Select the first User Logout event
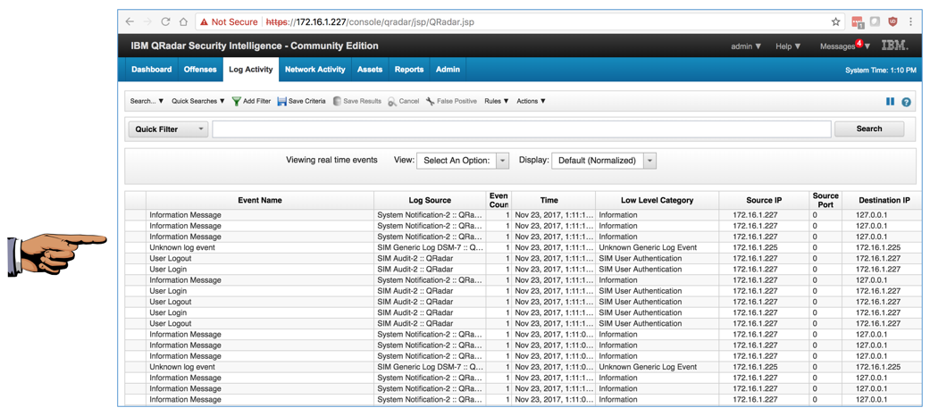 [x=171, y=258]
